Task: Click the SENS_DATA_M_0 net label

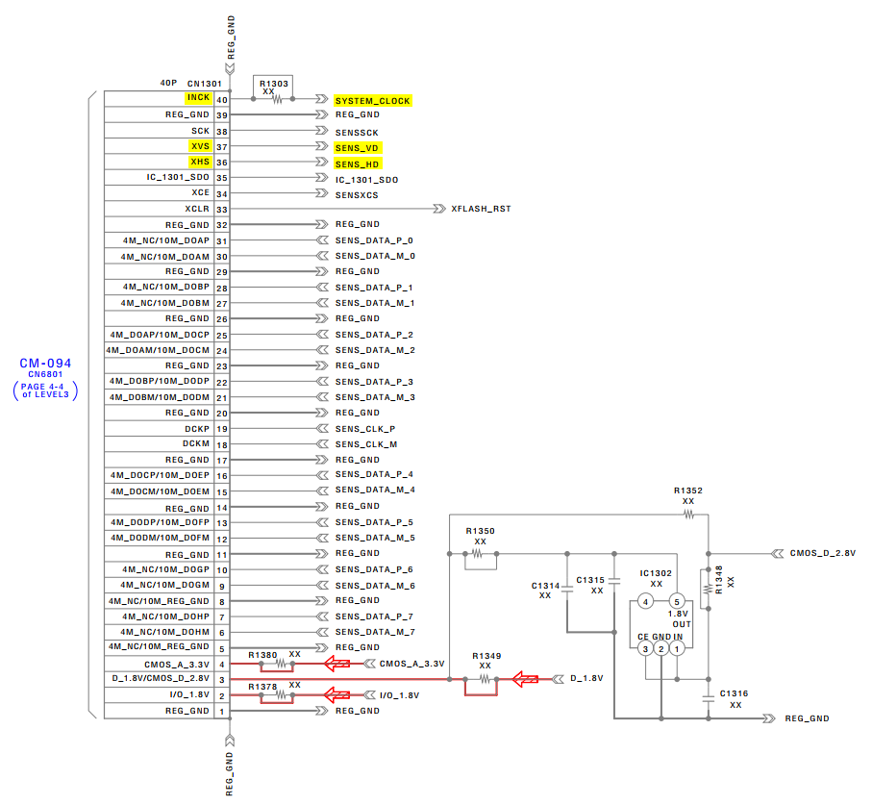Action: tap(375, 256)
